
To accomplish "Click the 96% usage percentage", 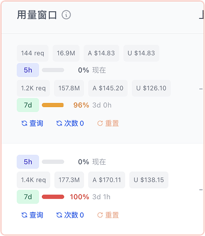I will coord(81,105).
